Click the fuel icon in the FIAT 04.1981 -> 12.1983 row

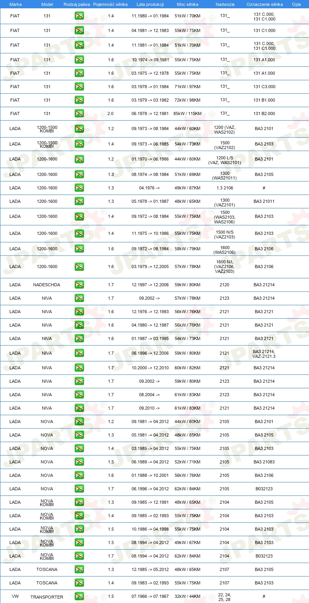[79, 30]
